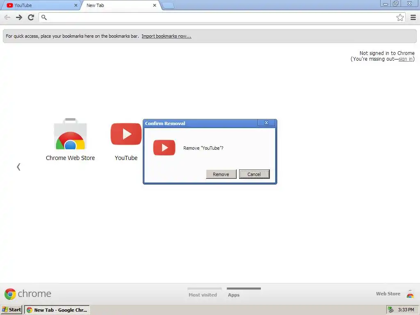Click the 3:33 PM taskbar clock
This screenshot has width=420, height=315.
[406, 310]
